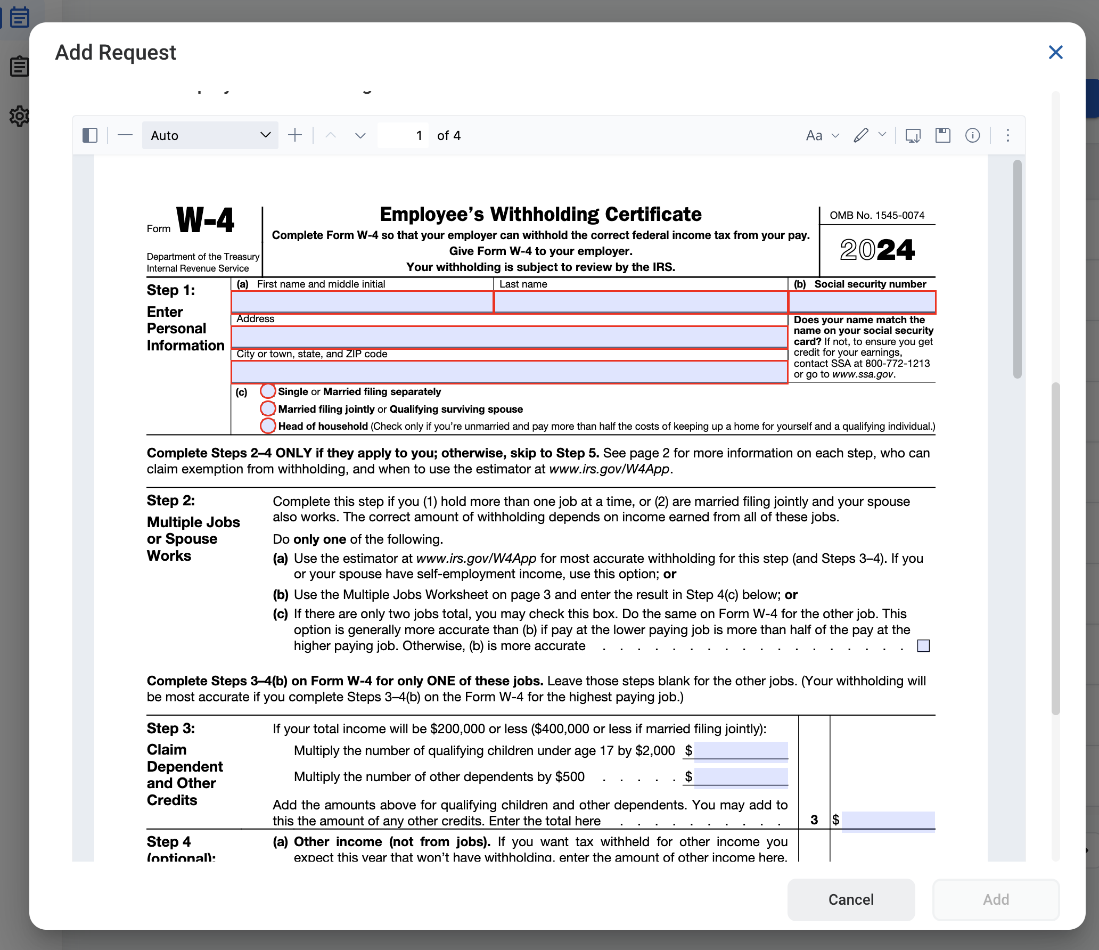Click the dialog's outer vertical scrollbar
Screen dimensions: 1099x950
pos(1055,548)
